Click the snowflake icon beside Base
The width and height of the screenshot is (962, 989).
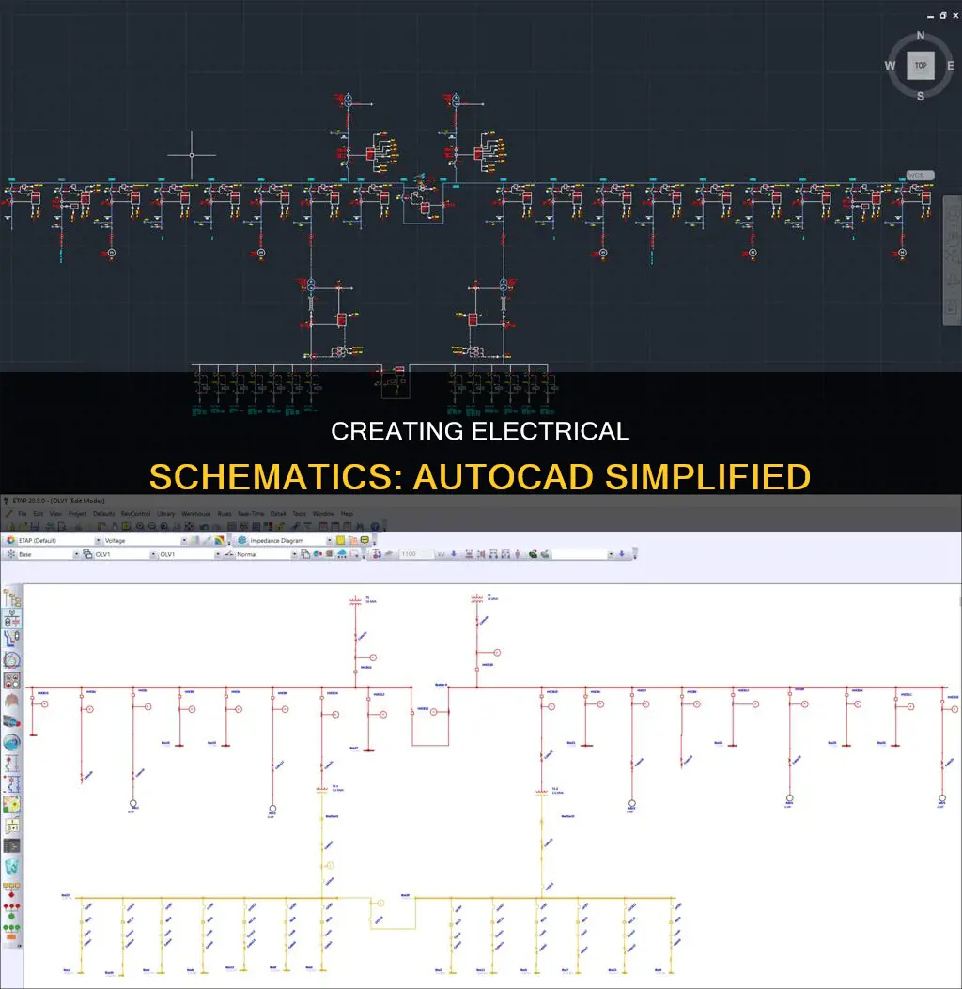point(10,554)
